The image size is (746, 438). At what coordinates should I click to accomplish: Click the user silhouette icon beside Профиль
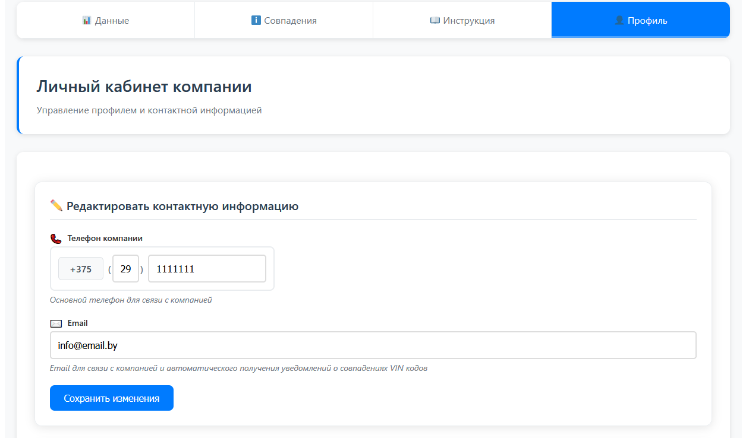619,20
